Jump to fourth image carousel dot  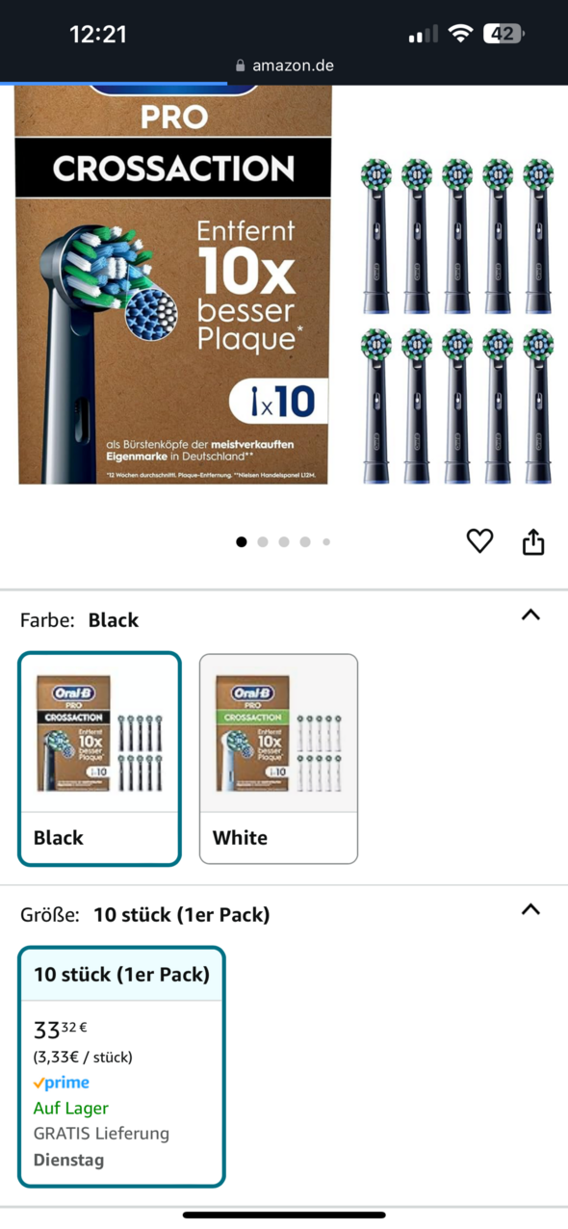click(x=305, y=542)
